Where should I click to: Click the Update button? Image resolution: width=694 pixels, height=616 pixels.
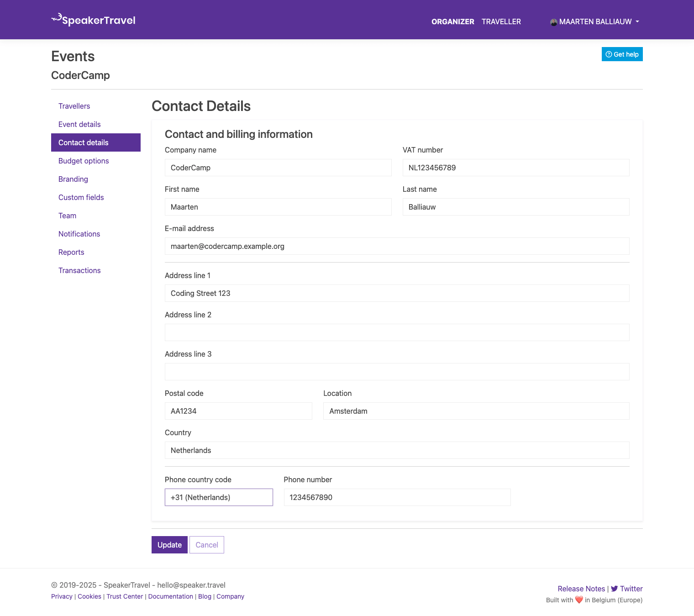tap(169, 545)
